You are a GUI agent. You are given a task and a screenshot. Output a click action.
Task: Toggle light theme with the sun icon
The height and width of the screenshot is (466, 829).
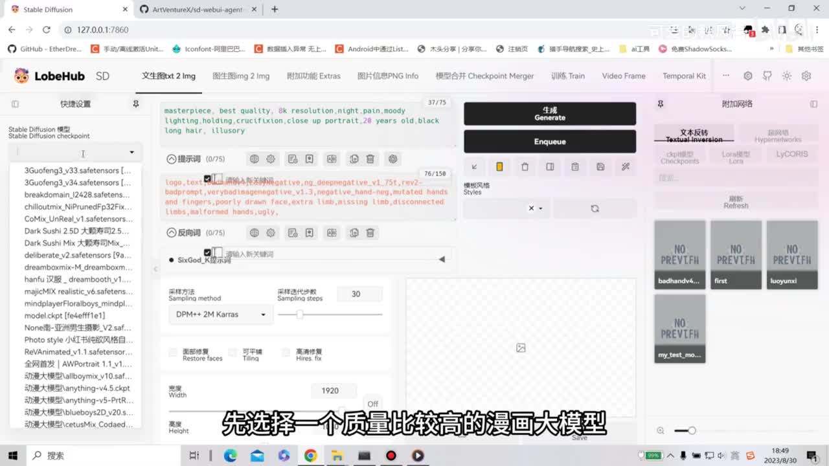(787, 76)
